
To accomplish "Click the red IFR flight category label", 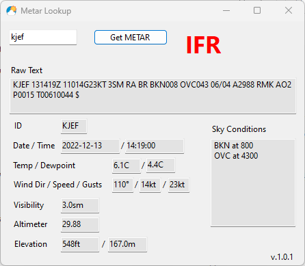I will click(203, 45).
